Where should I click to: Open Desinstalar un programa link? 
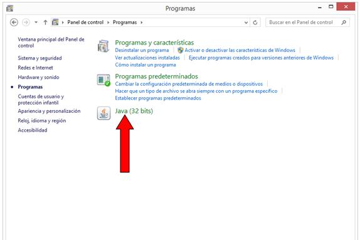[x=142, y=50]
